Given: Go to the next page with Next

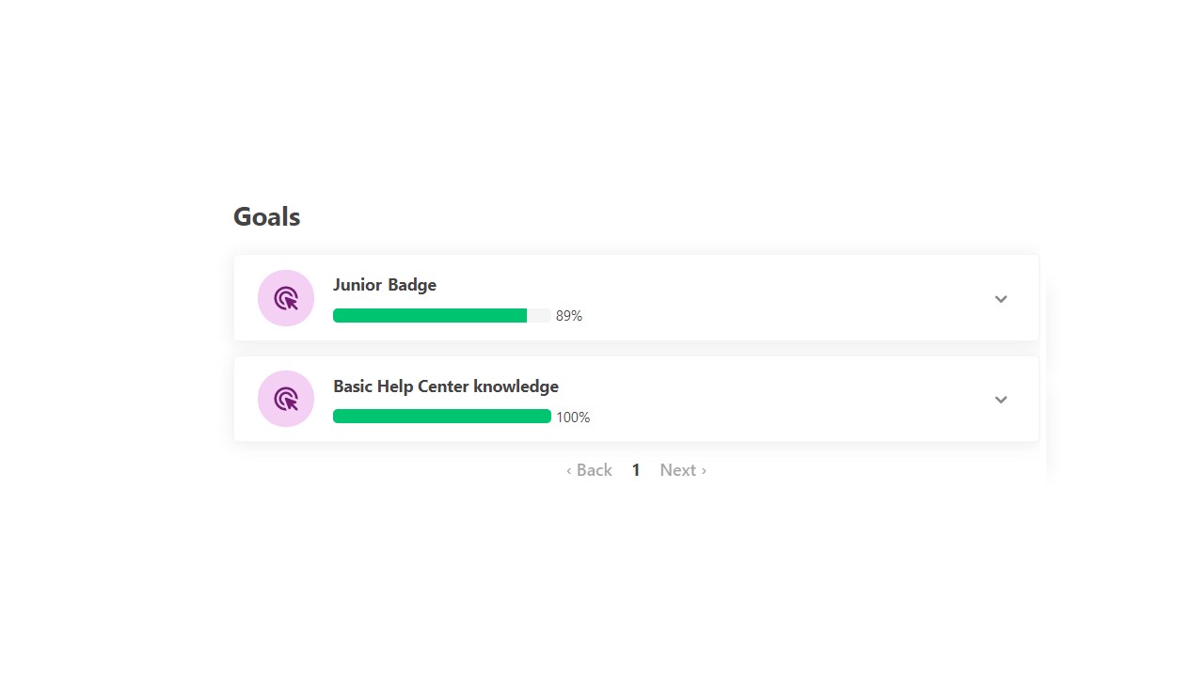Looking at the screenshot, I should click(x=683, y=470).
